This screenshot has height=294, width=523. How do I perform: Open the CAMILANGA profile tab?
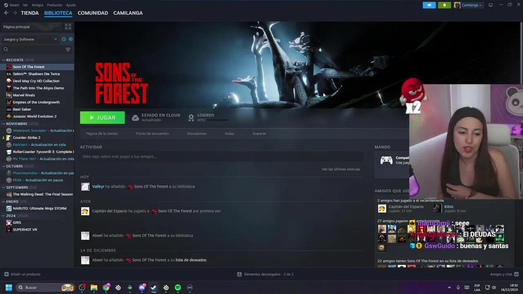pos(128,13)
